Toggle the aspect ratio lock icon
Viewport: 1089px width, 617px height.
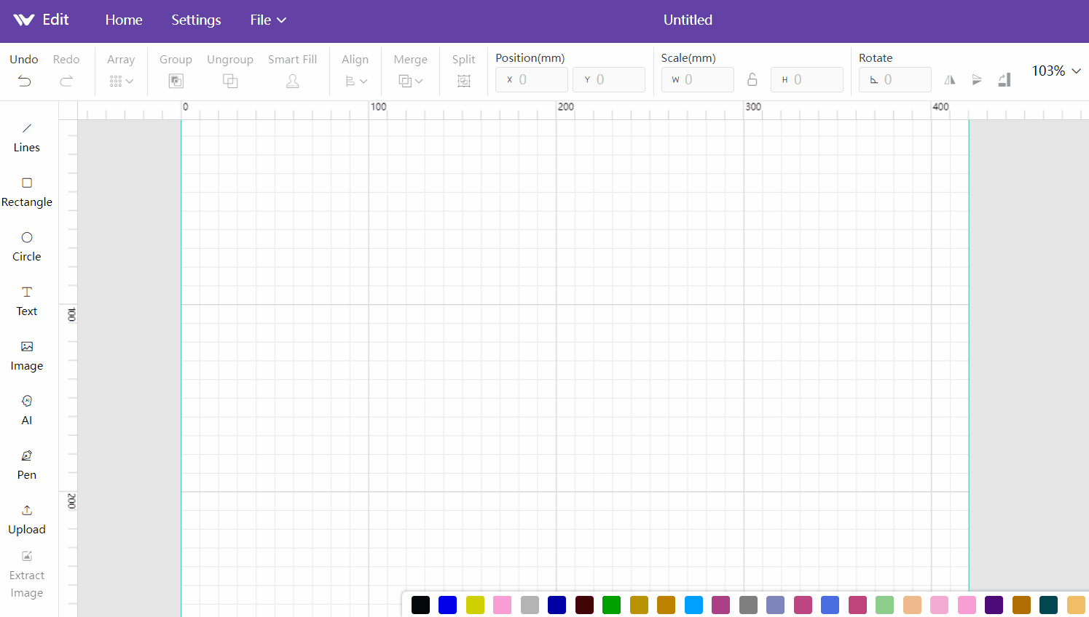click(x=752, y=79)
